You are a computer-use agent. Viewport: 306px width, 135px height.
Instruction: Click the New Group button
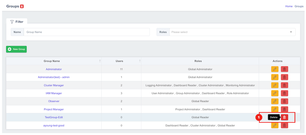point(17,49)
